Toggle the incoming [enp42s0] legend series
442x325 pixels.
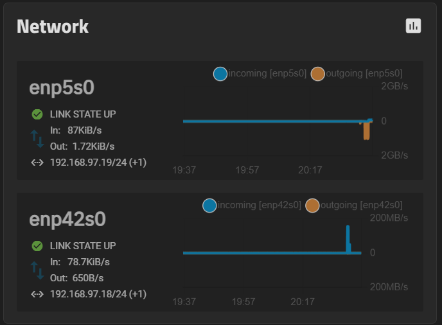pos(252,205)
